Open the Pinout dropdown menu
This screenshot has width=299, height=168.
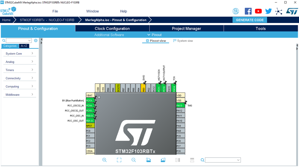coord(155,35)
